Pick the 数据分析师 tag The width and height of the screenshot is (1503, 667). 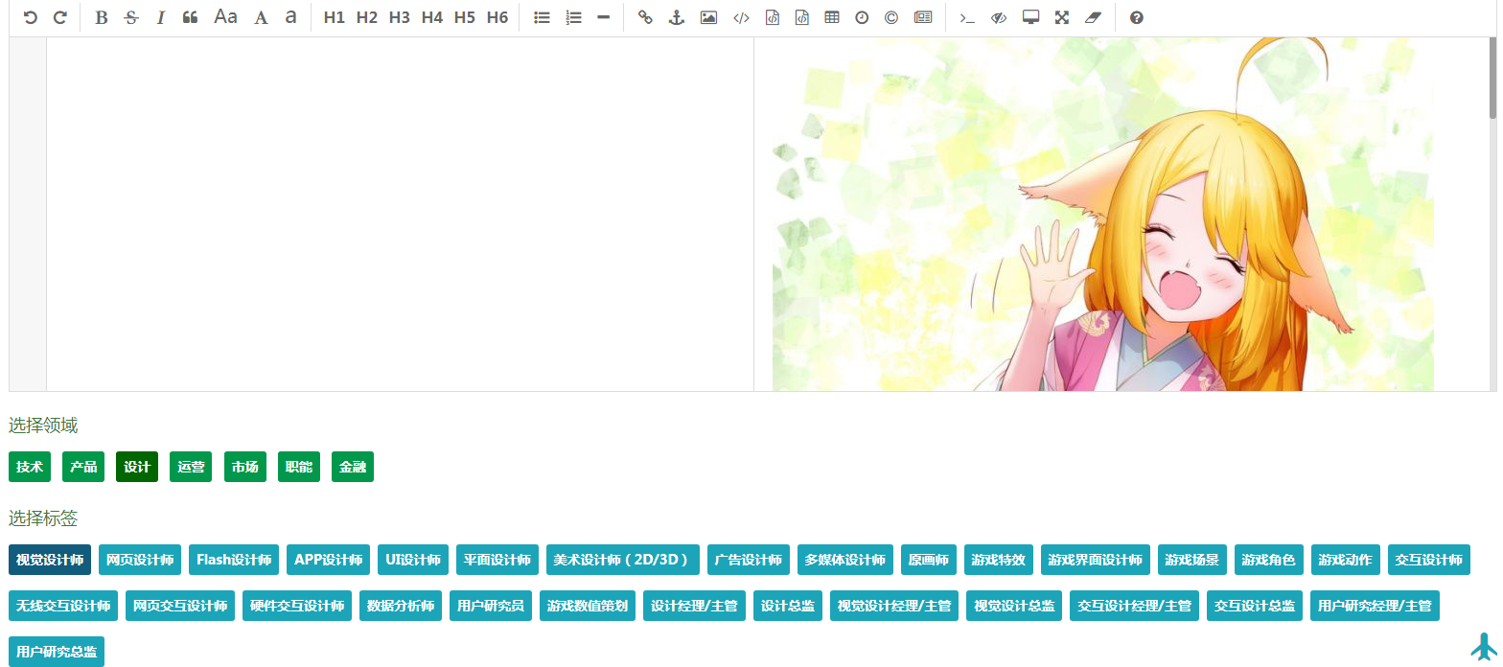coord(401,606)
